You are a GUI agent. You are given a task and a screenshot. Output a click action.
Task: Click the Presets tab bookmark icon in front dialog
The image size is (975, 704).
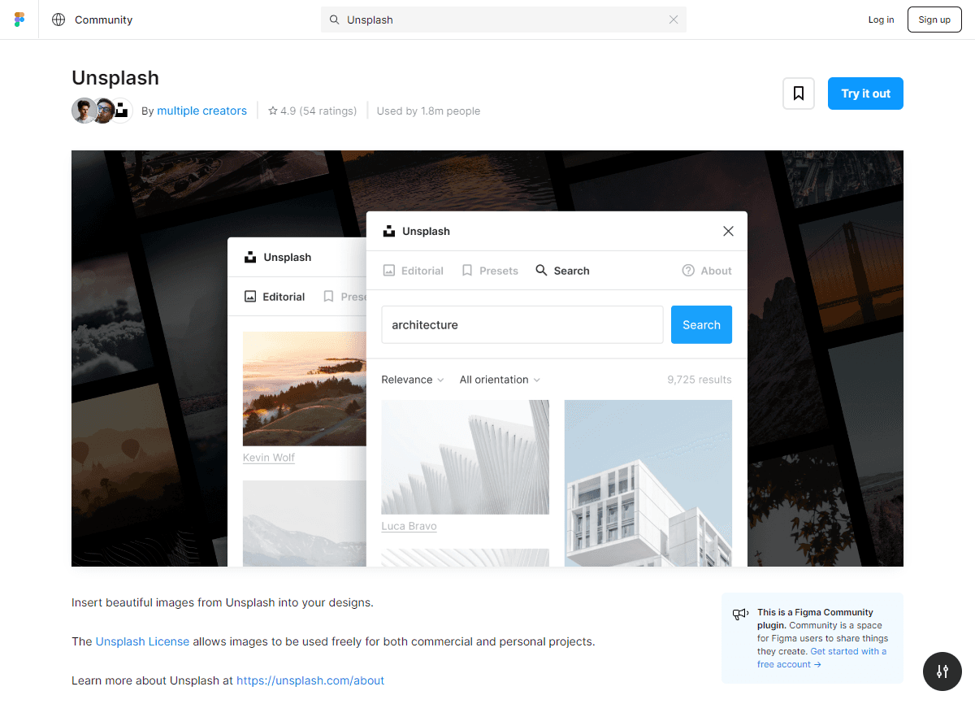coord(467,271)
